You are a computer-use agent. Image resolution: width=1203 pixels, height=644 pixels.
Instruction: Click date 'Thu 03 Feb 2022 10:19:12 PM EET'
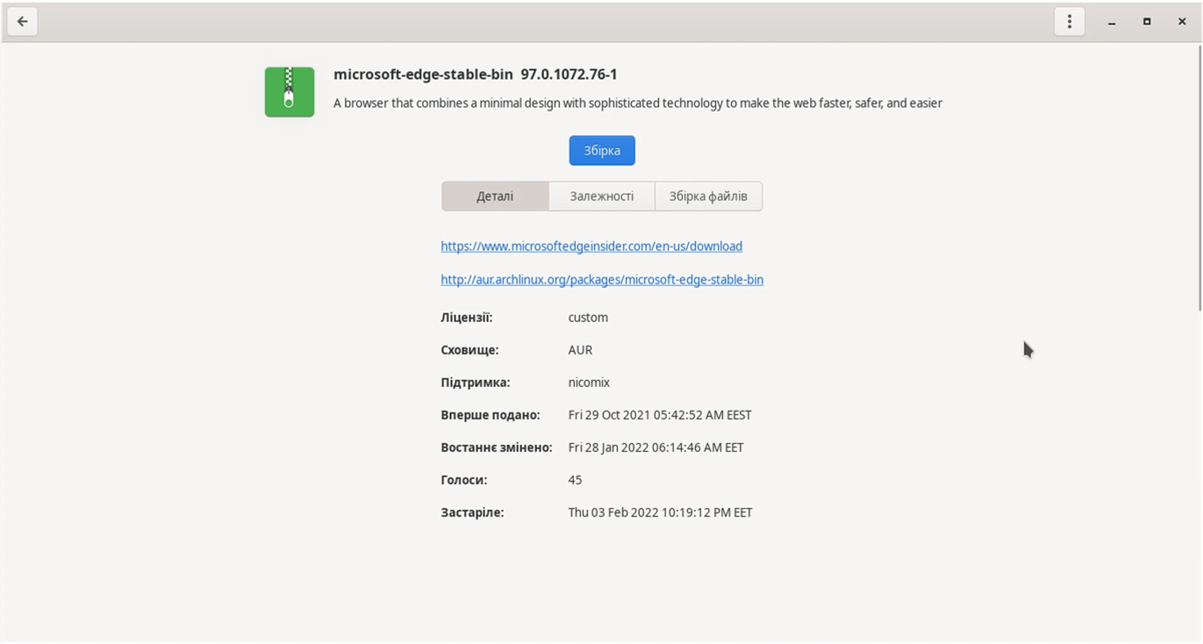tap(660, 513)
